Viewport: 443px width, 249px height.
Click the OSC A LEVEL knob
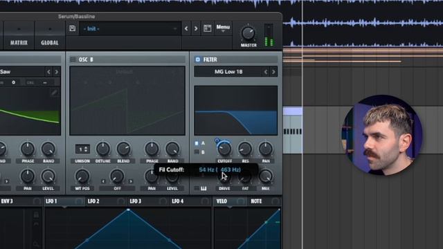tap(48, 176)
